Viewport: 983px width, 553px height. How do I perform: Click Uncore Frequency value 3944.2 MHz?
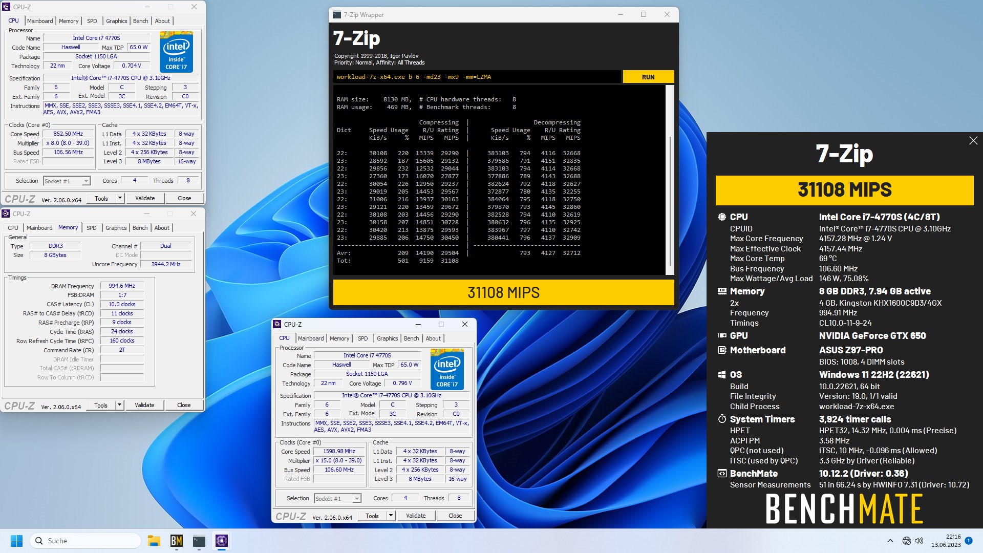pyautogui.click(x=166, y=264)
